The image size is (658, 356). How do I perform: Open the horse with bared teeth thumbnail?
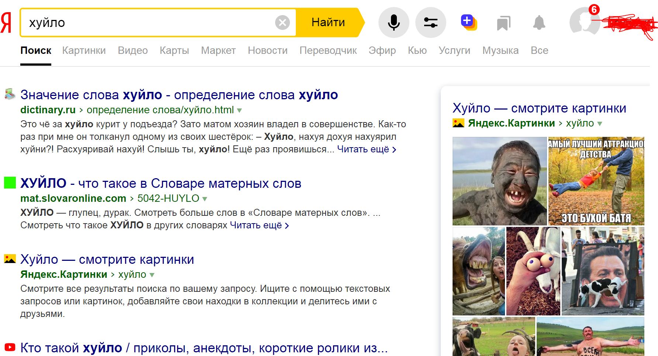479,271
